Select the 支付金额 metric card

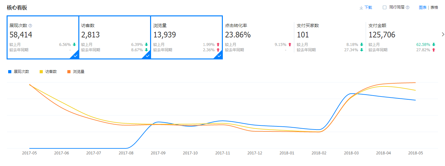(402, 37)
